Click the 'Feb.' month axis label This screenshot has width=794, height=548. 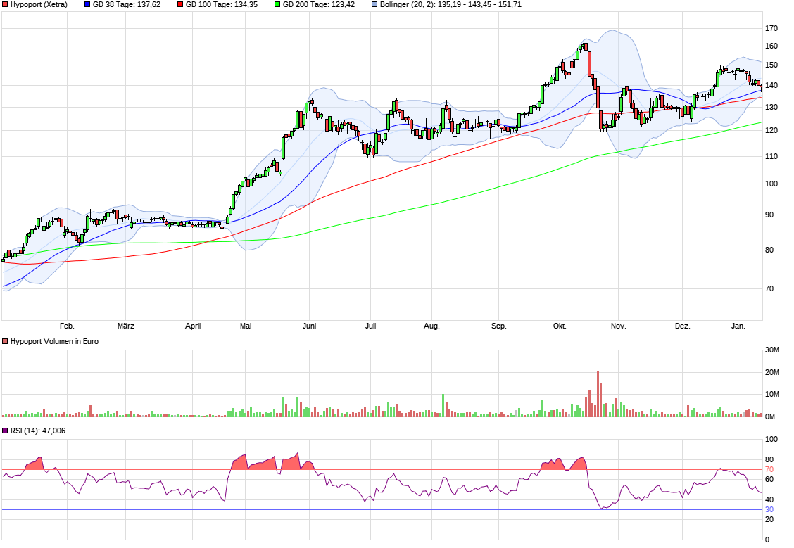point(67,326)
